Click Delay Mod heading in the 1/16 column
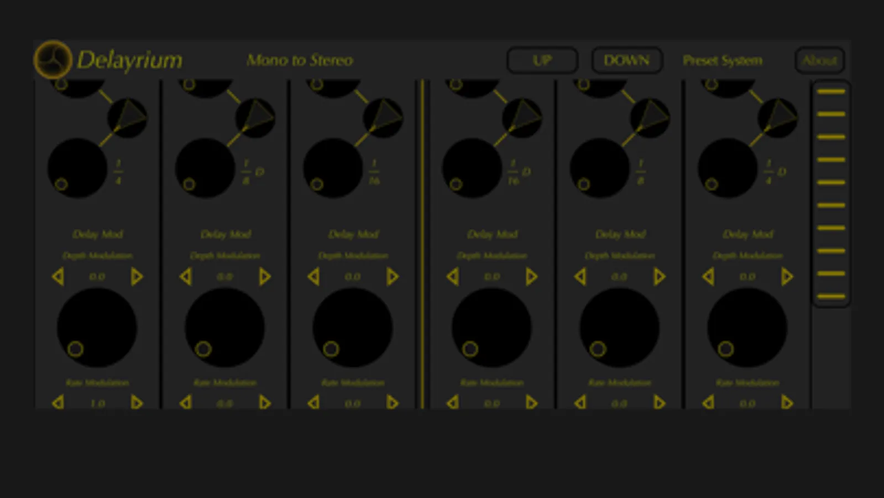Image resolution: width=884 pixels, height=498 pixels. point(353,234)
